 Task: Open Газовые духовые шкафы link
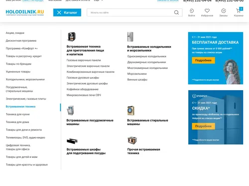click(x=83, y=77)
